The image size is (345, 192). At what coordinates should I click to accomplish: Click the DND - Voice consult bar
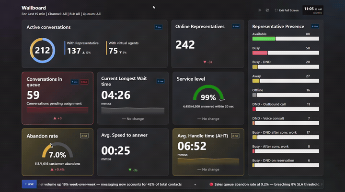tap(286, 123)
